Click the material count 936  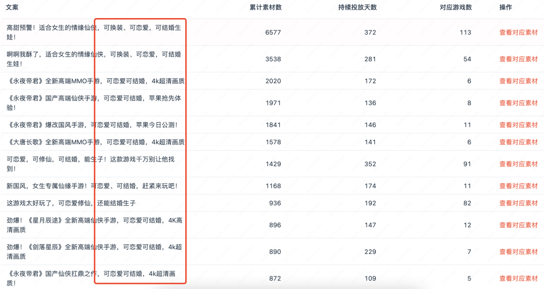click(x=275, y=203)
